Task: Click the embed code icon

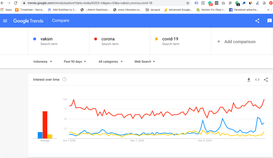Action: 257,80
